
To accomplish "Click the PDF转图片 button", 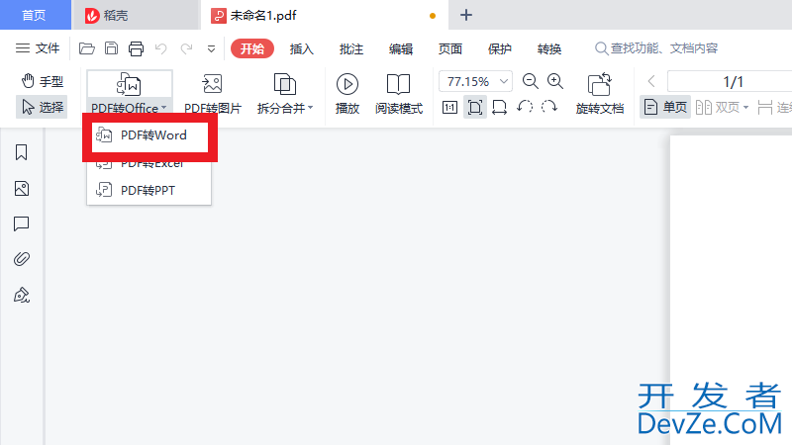I will 213,94.
